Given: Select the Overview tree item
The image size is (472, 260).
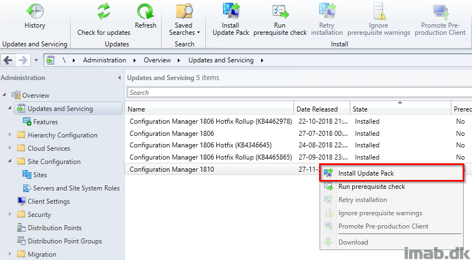Looking at the screenshot, I should 35,95.
